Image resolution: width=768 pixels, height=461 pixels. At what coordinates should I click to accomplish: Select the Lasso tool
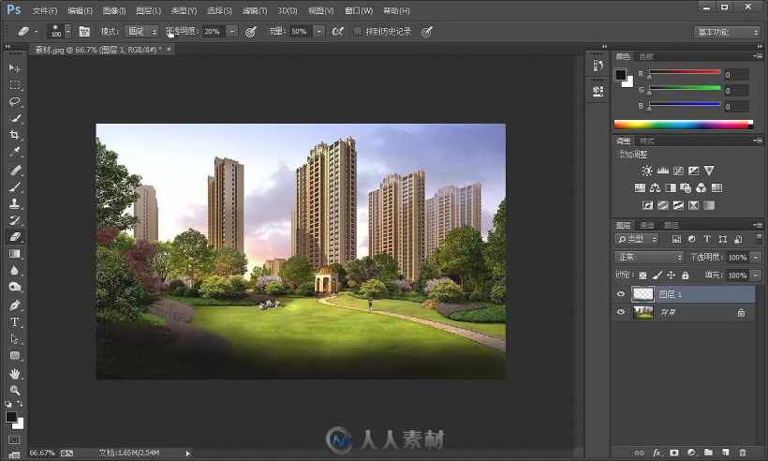point(14,102)
